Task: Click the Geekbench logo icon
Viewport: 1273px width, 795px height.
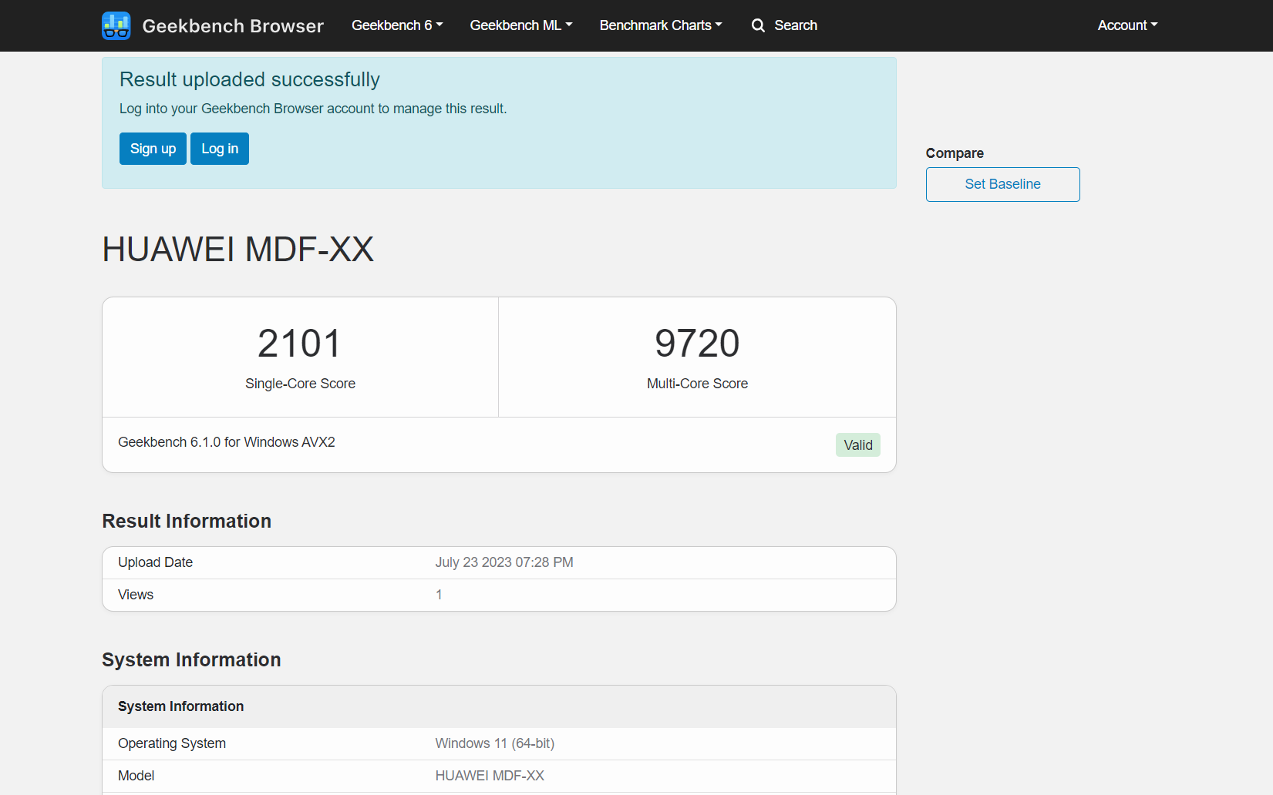Action: click(116, 25)
